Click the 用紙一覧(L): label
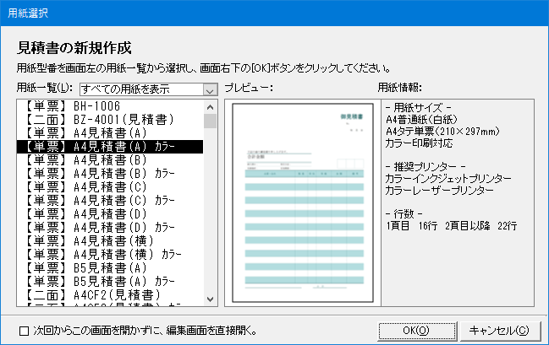Screen dimensions: 549x345 click(x=45, y=88)
